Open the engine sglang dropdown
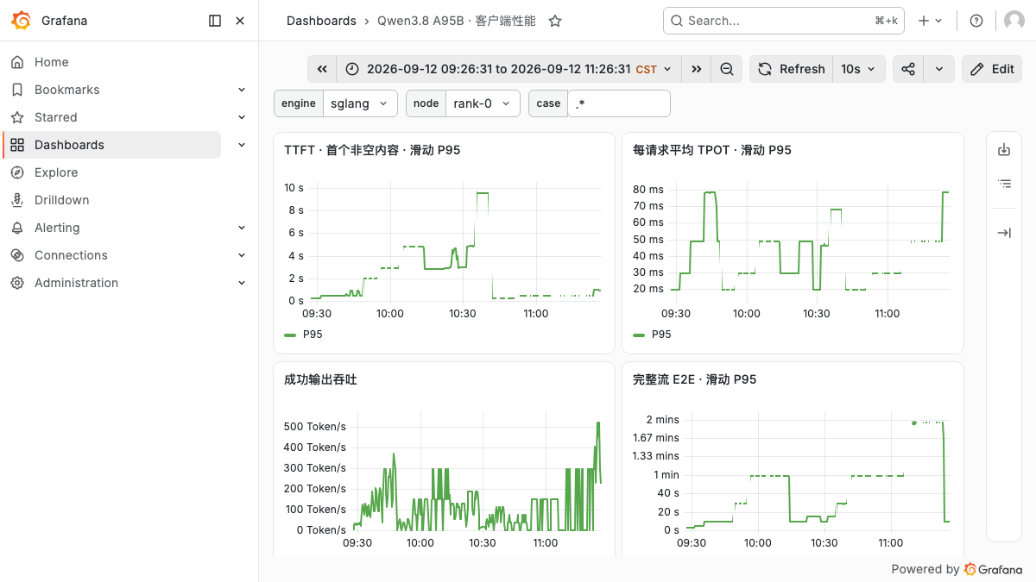 pyautogui.click(x=361, y=103)
